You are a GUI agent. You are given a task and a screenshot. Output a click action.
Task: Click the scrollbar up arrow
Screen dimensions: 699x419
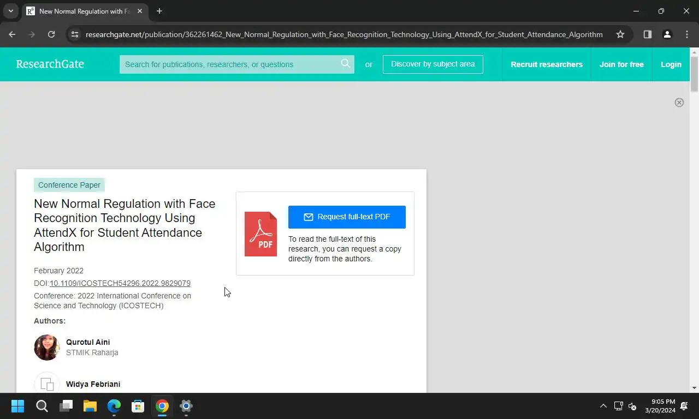coord(694,52)
